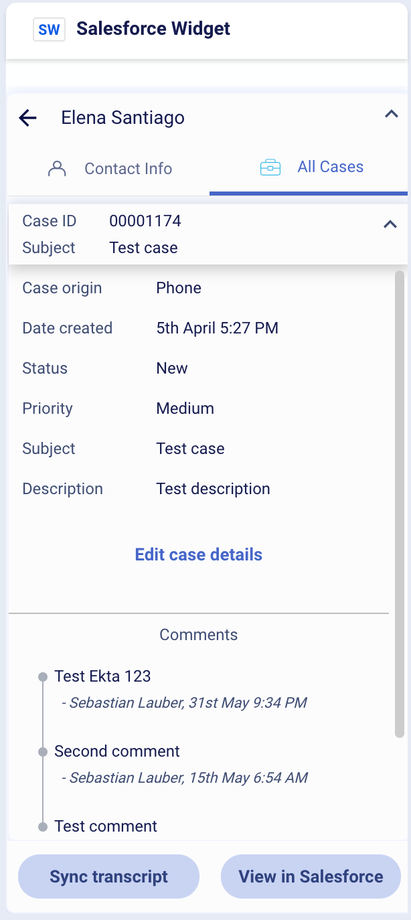Collapse the case 00001174 chevron
Screen dimensions: 411x920
pos(390,224)
